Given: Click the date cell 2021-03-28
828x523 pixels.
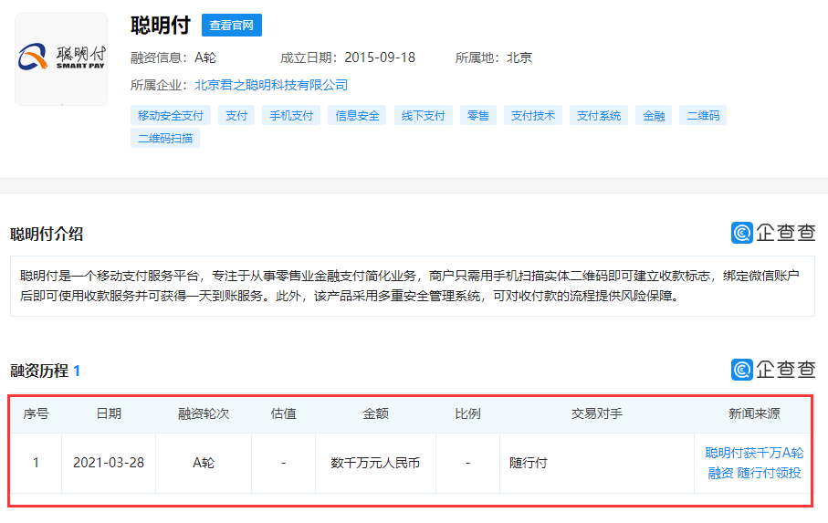Looking at the screenshot, I should 109,463.
